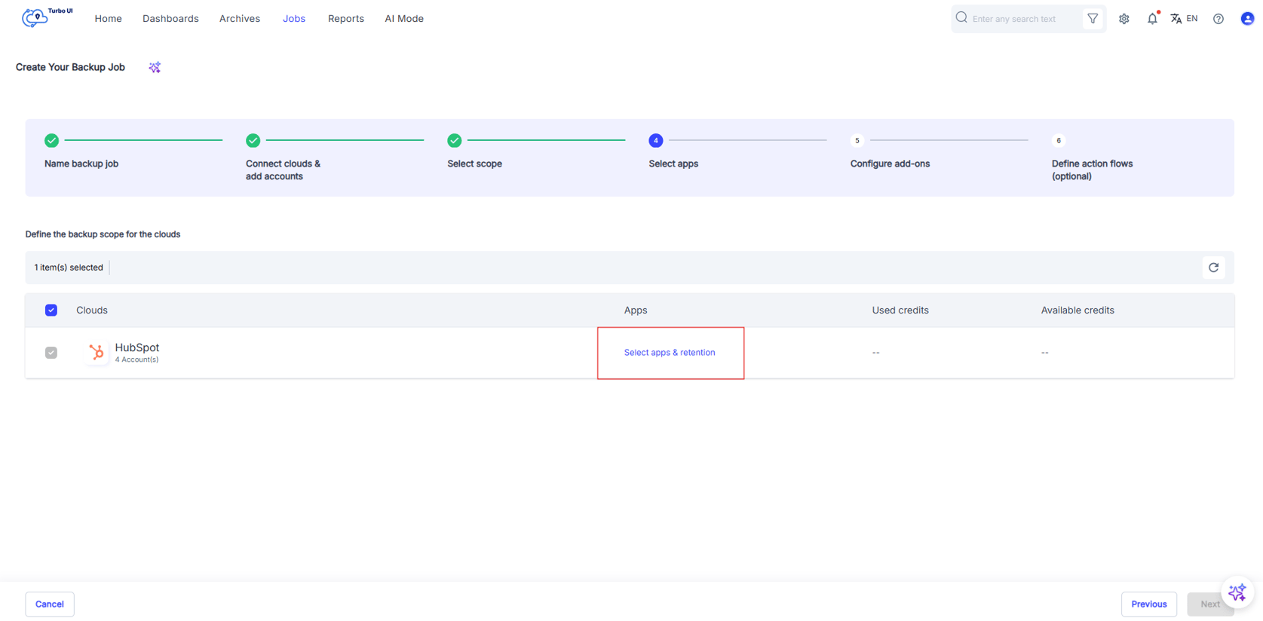Click the HubSpot cloud name
Image resolution: width=1263 pixels, height=621 pixels.
click(x=137, y=347)
